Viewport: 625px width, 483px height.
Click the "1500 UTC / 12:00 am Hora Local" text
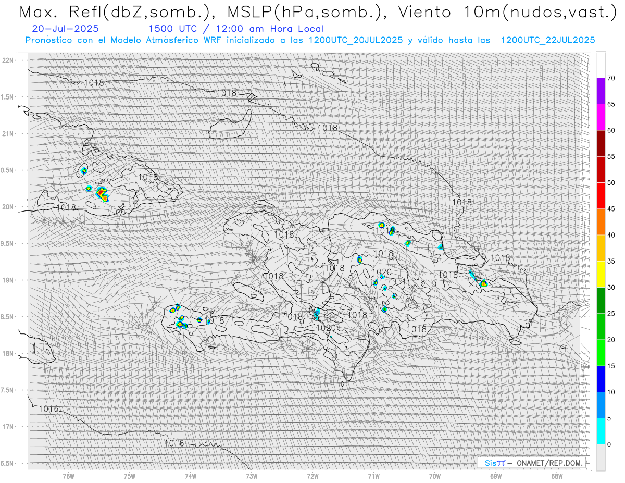click(x=236, y=29)
